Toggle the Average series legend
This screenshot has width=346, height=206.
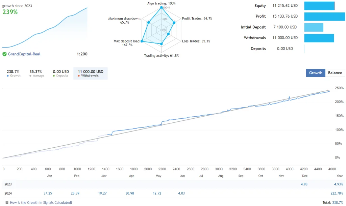click(36, 73)
